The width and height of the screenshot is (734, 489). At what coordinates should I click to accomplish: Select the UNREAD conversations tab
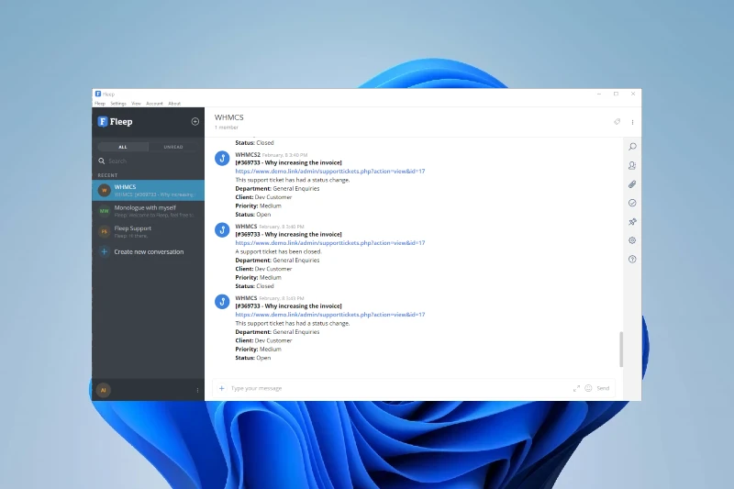point(173,147)
